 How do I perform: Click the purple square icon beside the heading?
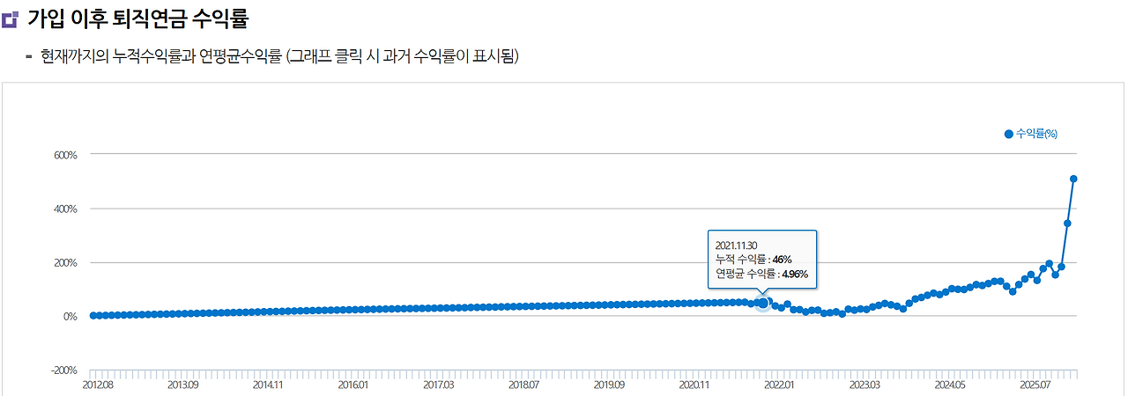[x=11, y=18]
